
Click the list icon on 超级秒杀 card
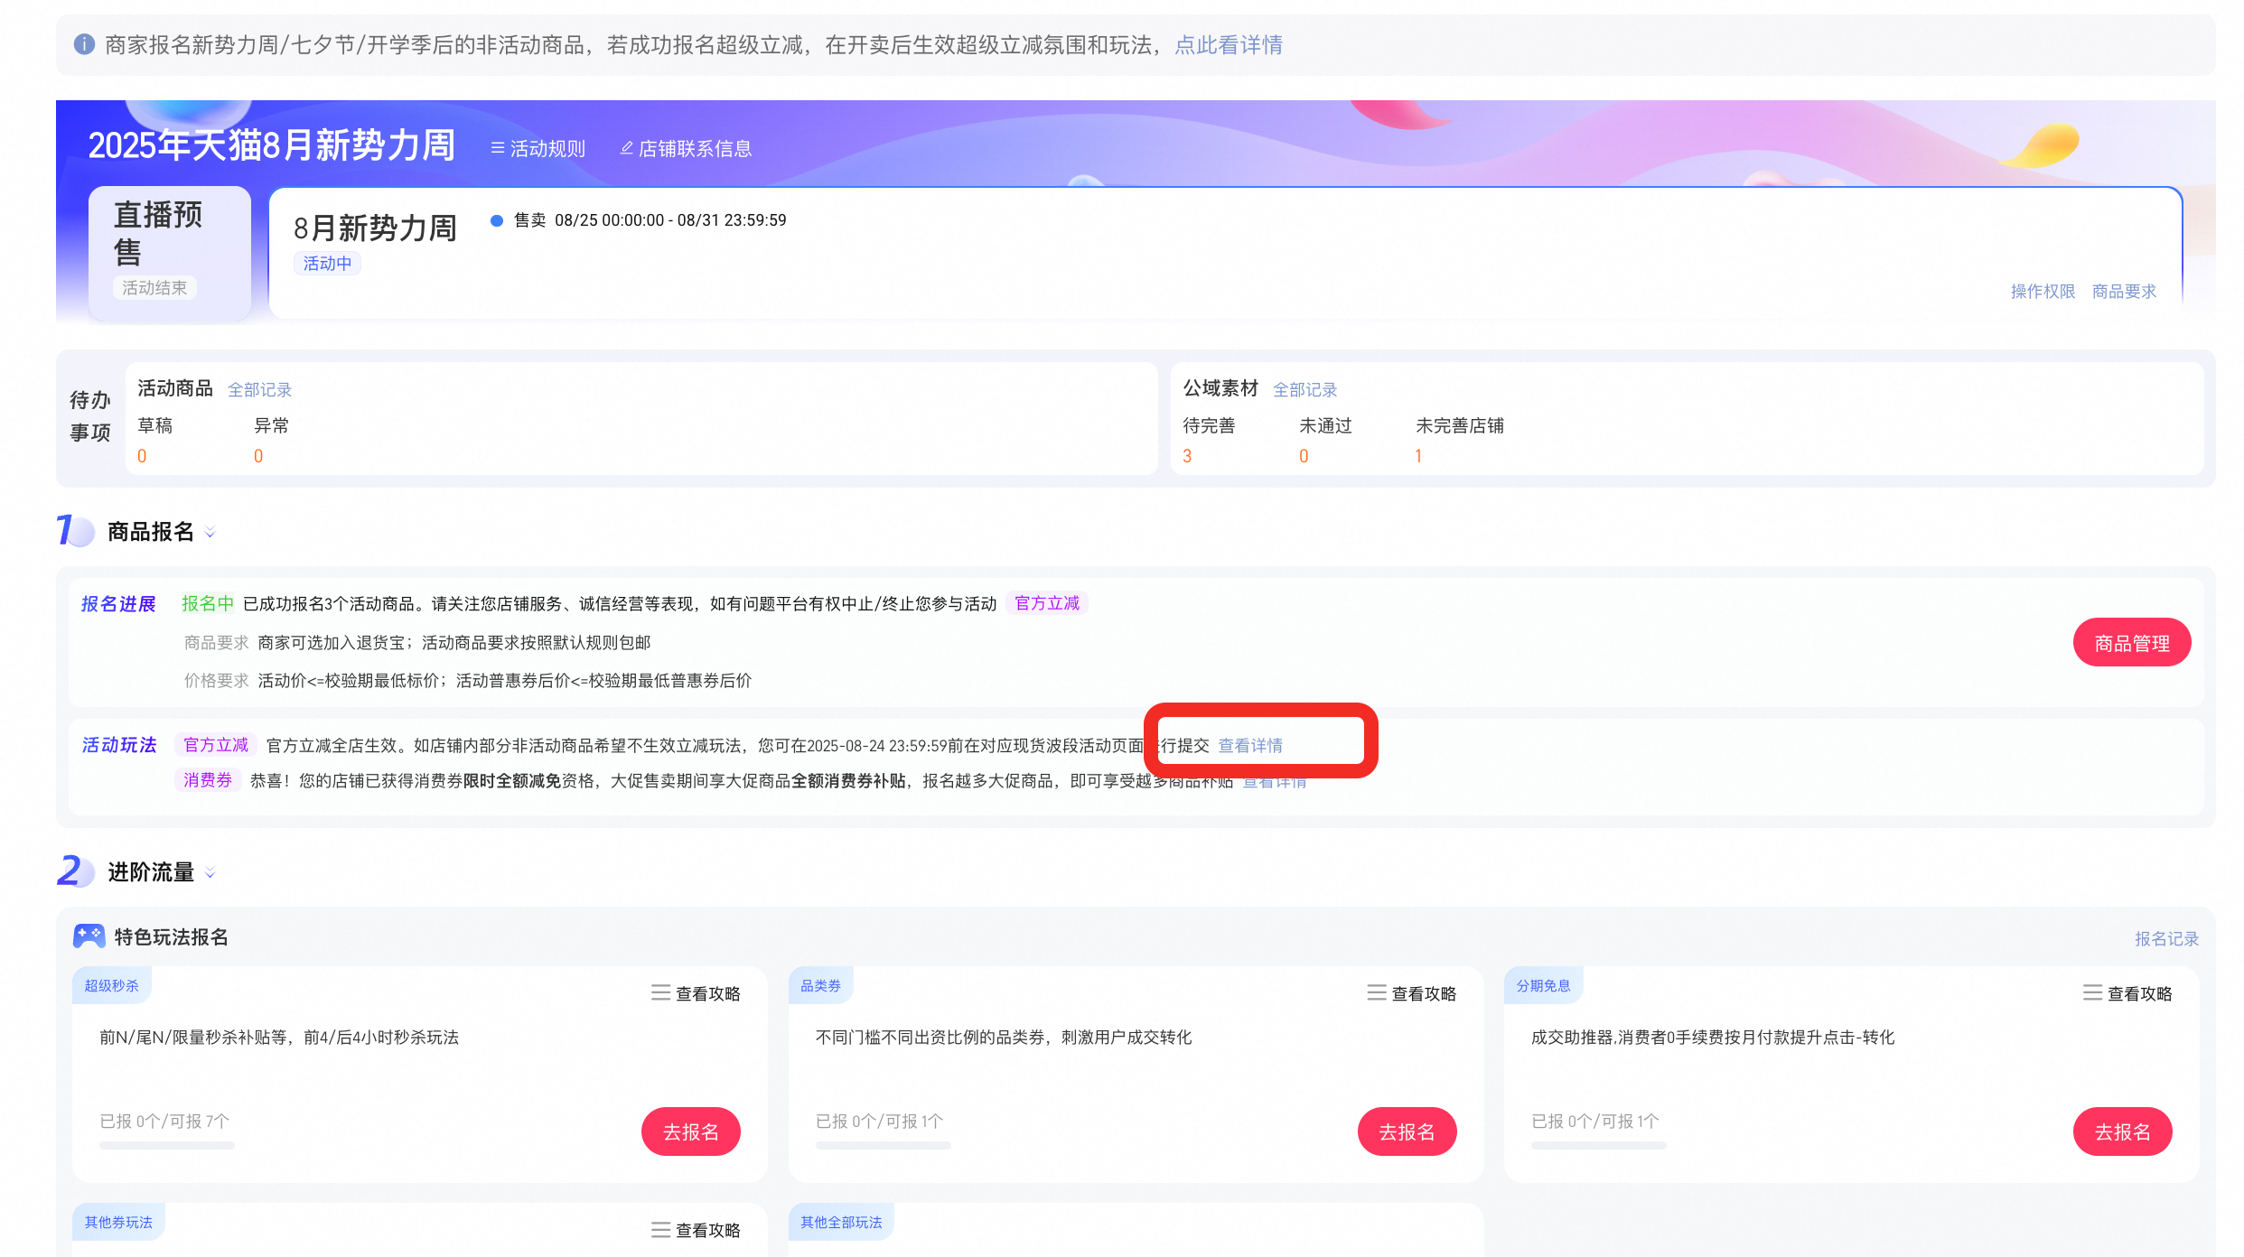[x=660, y=993]
